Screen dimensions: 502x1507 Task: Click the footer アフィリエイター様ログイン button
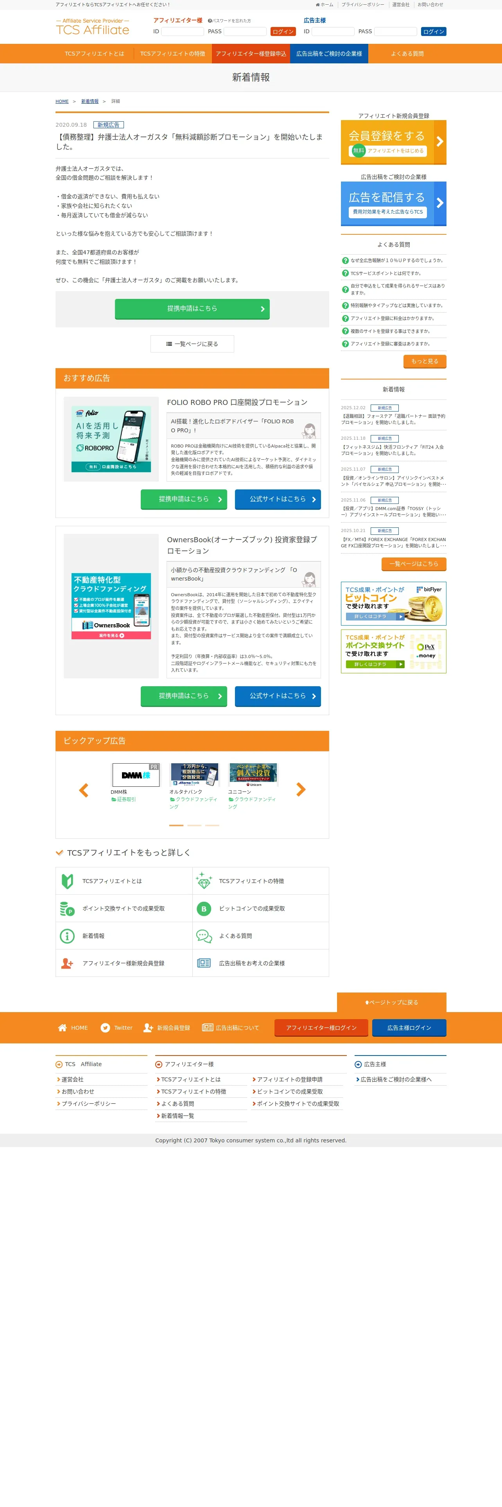tap(321, 1028)
